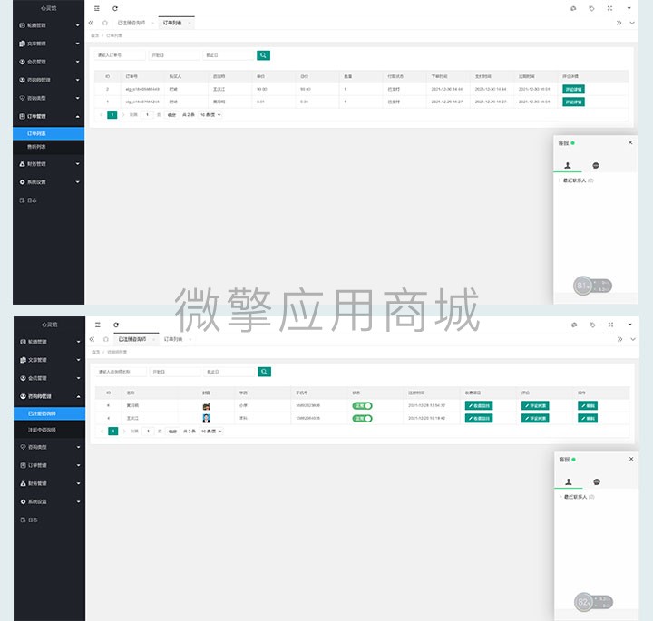Viewport: 653px width, 621px height.
Task: Click refresh icon on counselor list screen
Action: [116, 325]
